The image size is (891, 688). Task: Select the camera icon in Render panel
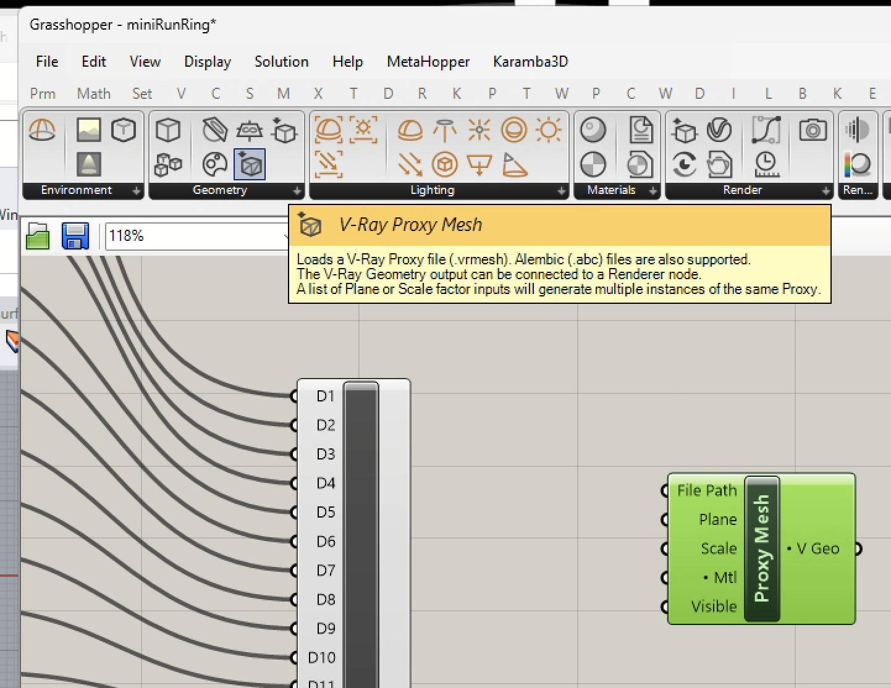[x=813, y=130]
